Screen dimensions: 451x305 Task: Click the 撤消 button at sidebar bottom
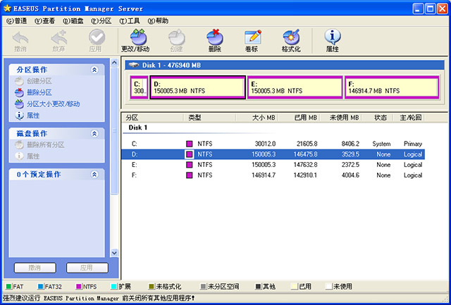coord(35,268)
